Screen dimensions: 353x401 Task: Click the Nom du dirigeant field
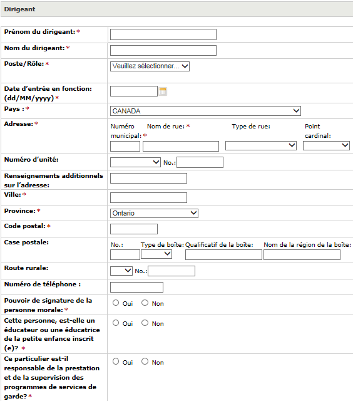coord(163,50)
